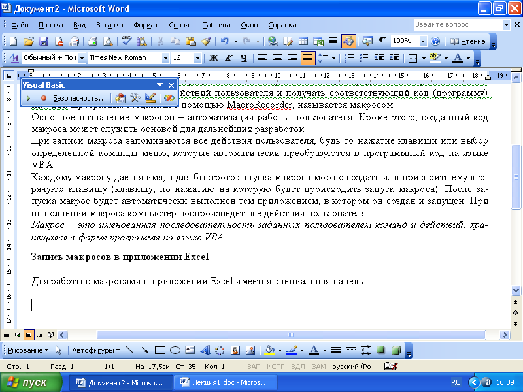The image size is (523, 392).
Task: Open the Формат menu
Action: [146, 25]
